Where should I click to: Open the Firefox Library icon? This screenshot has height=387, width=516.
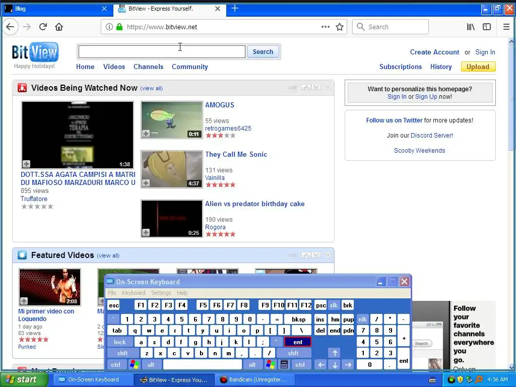[471, 27]
